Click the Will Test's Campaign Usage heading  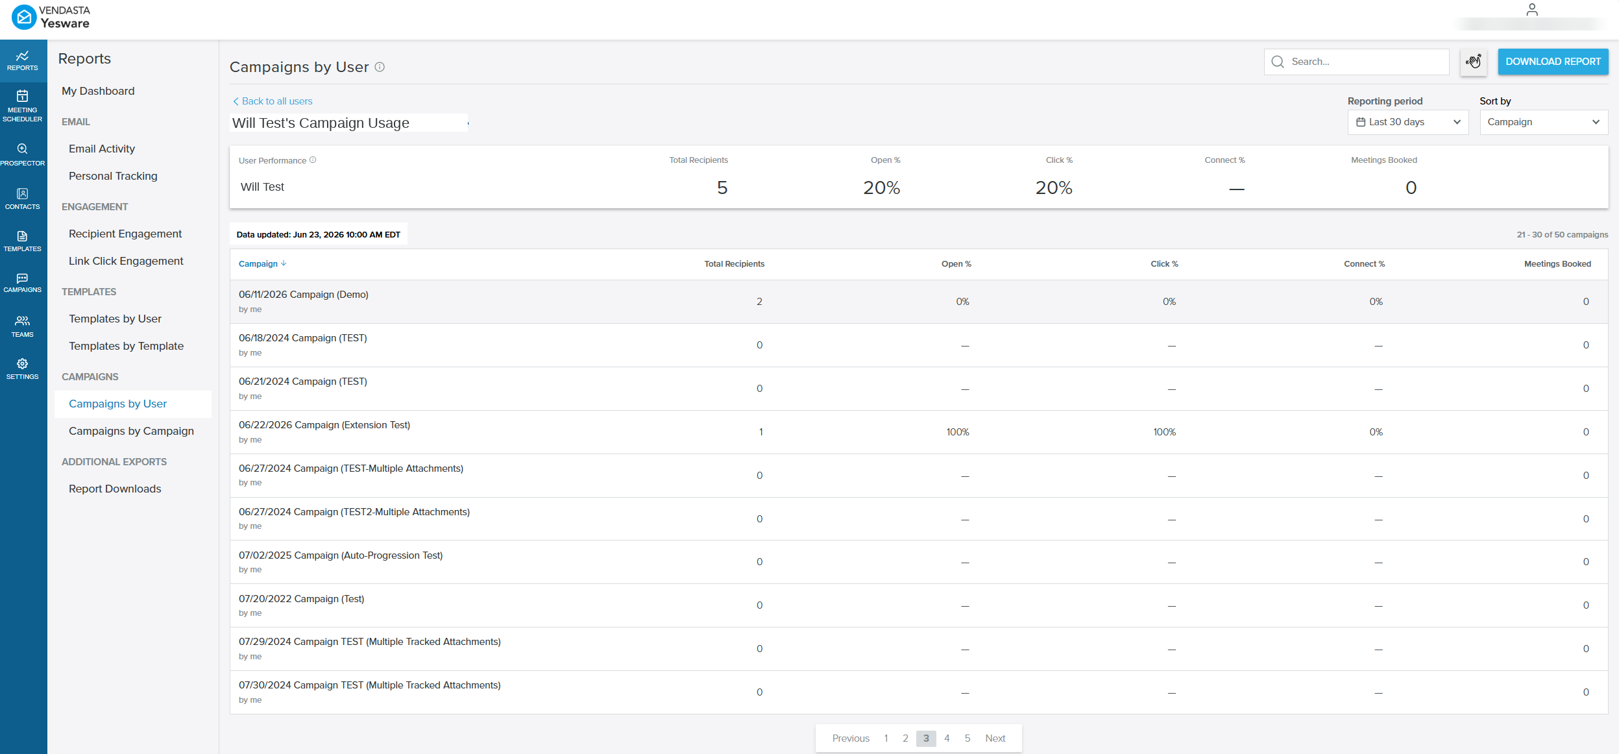click(321, 123)
